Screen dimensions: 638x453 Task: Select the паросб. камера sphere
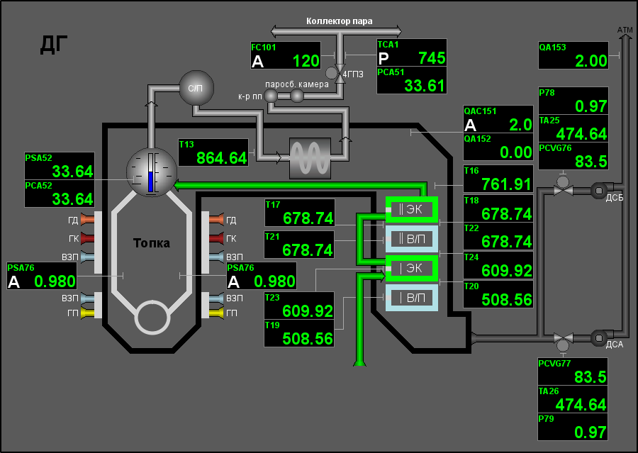(296, 96)
